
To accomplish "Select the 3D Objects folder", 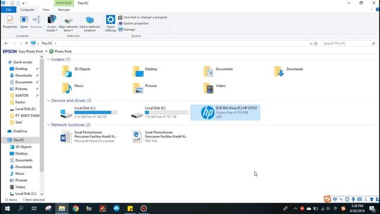I will point(77,71).
